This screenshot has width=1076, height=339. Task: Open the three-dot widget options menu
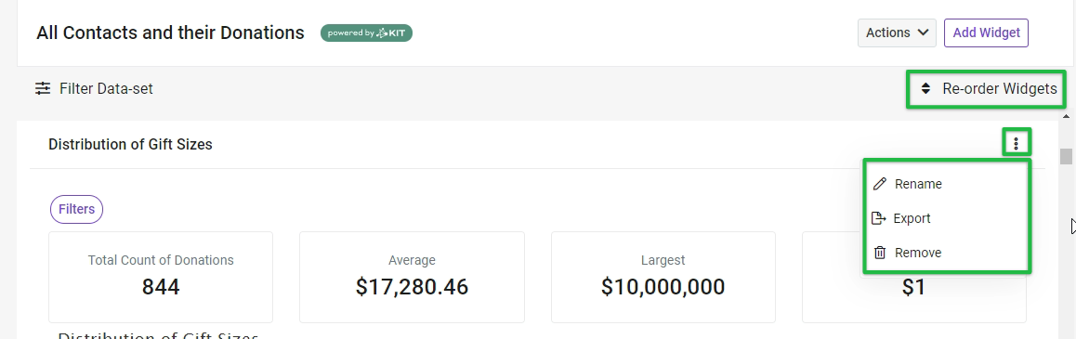[x=1017, y=143]
